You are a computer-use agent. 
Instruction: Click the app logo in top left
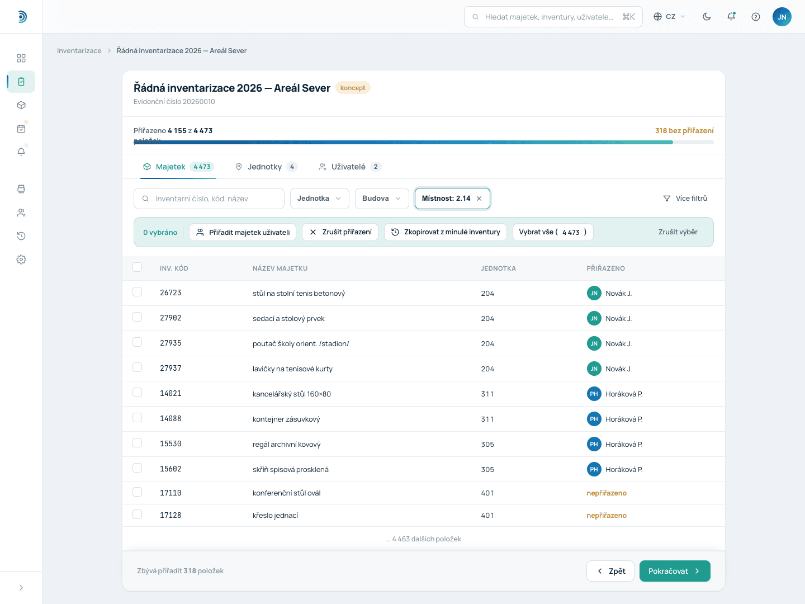point(21,17)
